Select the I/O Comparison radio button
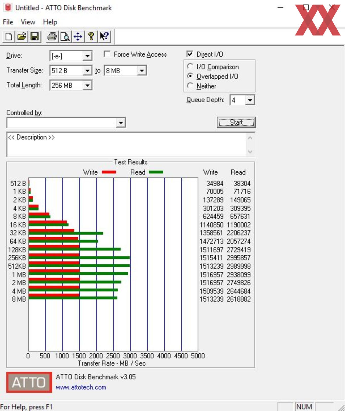This screenshot has height=411, width=345. 190,67
